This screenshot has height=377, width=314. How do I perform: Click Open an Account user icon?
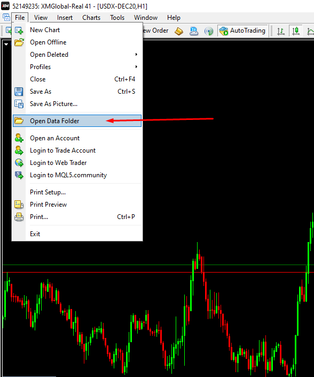19,138
